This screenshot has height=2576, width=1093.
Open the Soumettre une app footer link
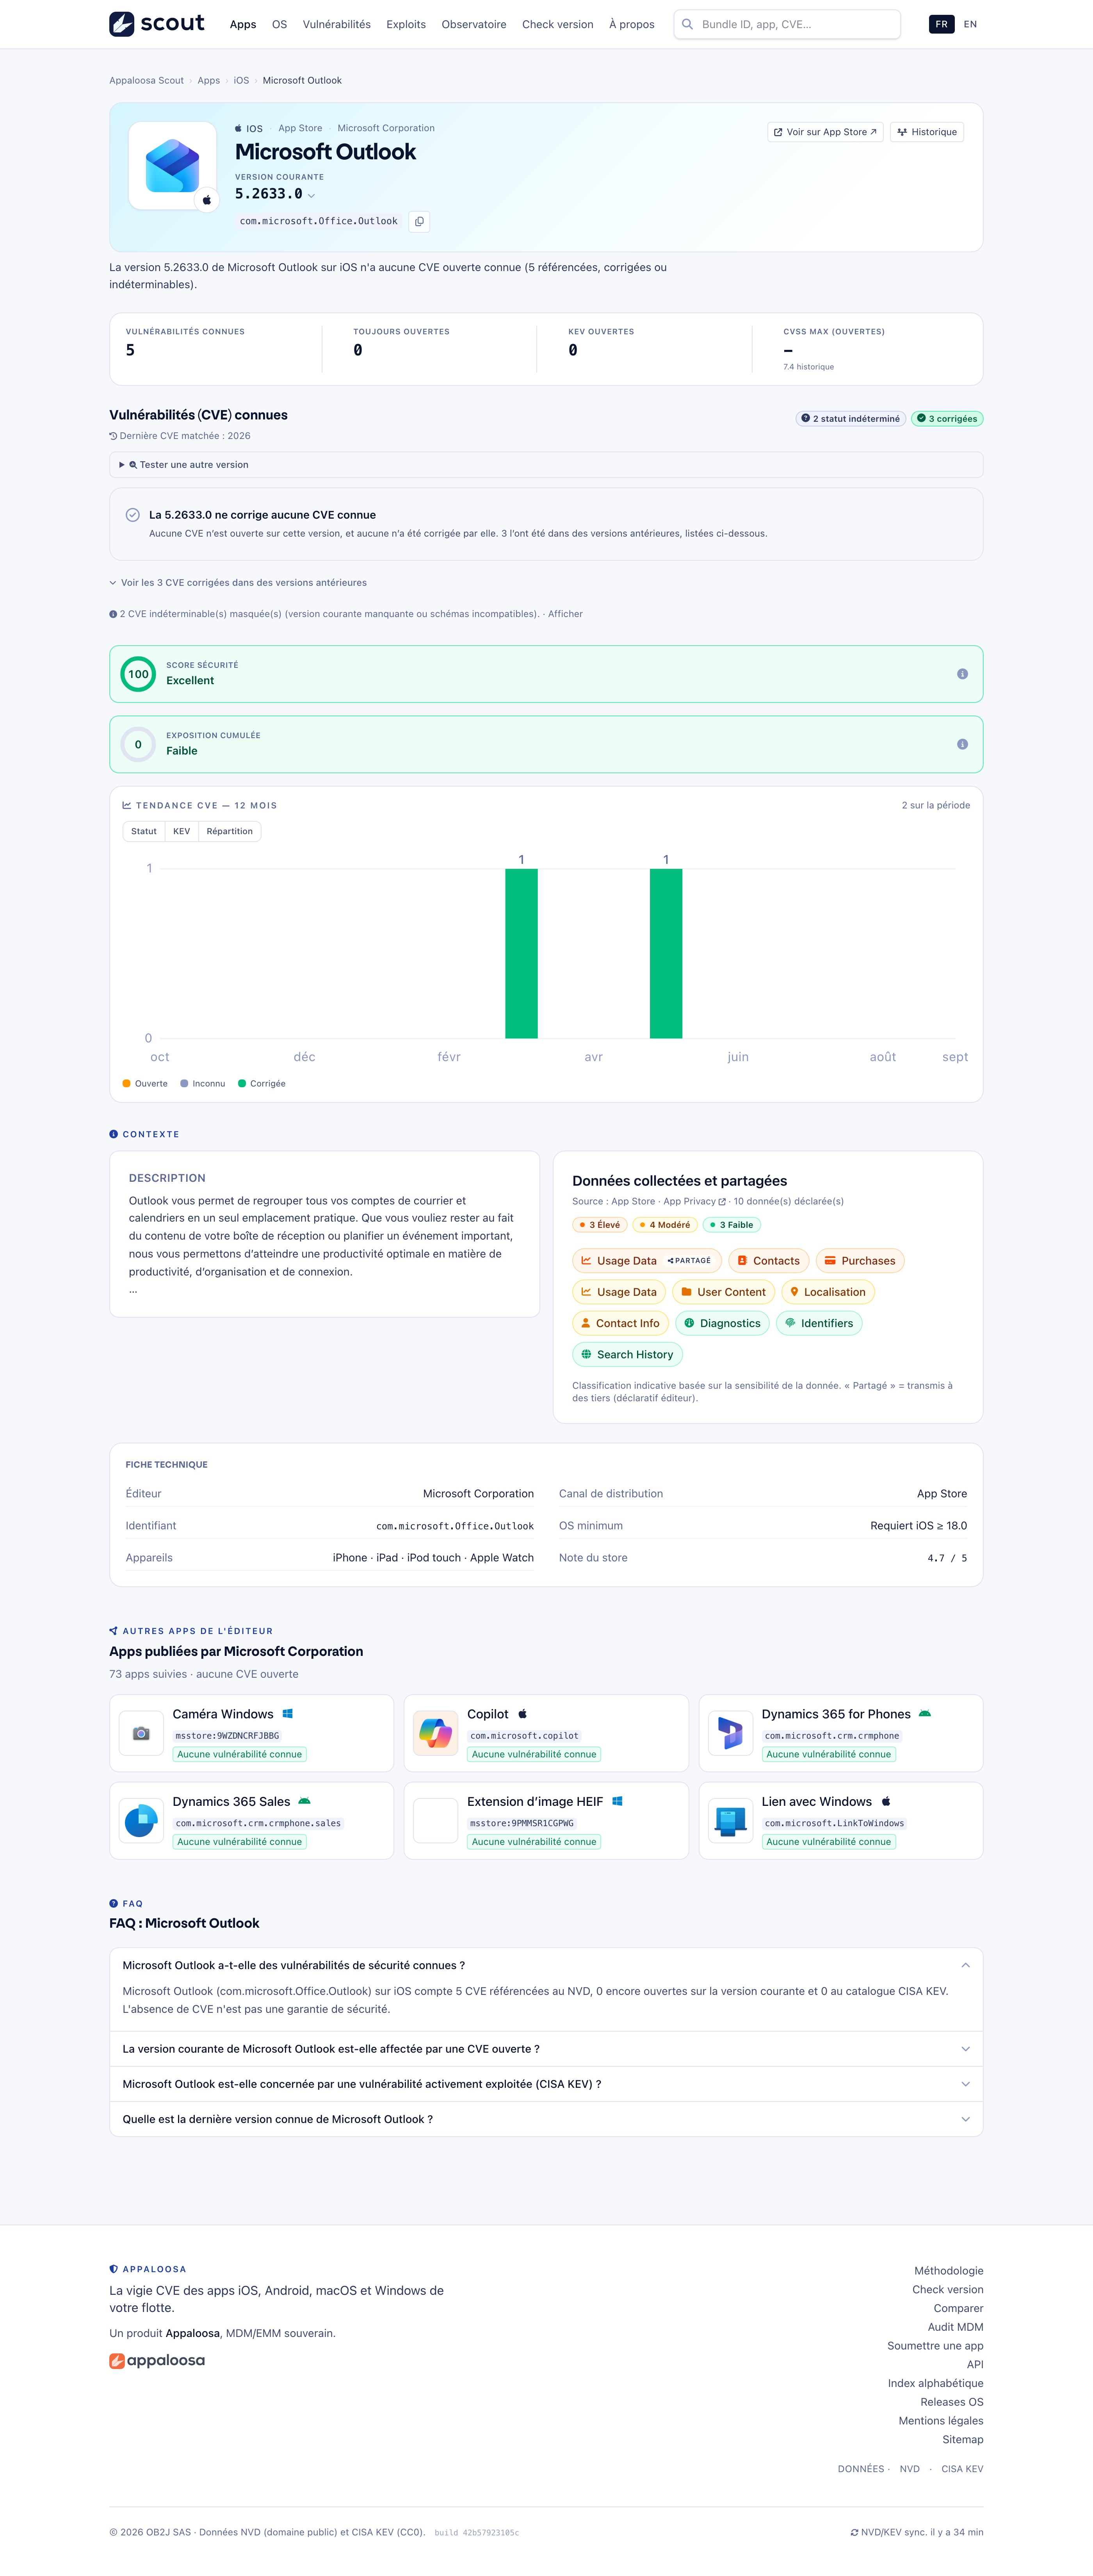point(935,2346)
